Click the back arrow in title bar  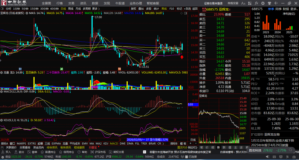coord(276,3)
